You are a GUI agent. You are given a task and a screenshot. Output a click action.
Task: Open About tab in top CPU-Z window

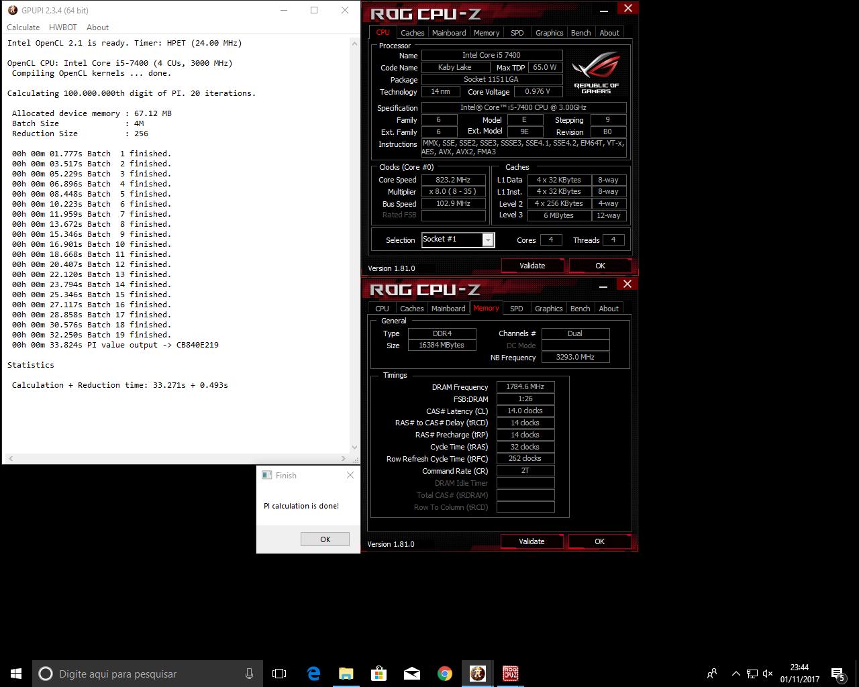point(609,33)
